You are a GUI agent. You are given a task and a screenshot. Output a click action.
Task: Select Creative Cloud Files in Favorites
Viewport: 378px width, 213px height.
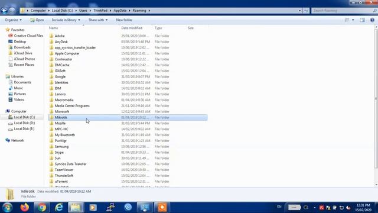coord(26,35)
